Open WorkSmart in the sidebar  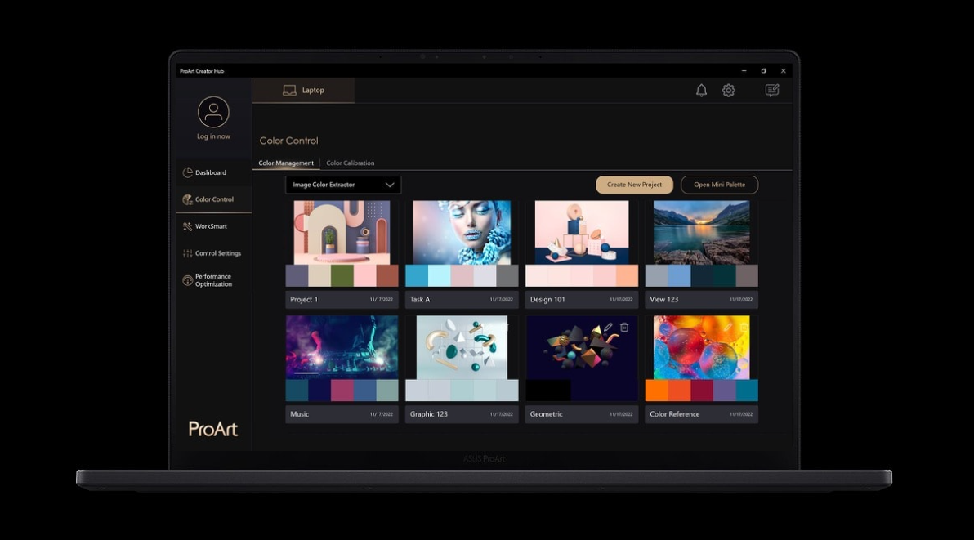[211, 226]
